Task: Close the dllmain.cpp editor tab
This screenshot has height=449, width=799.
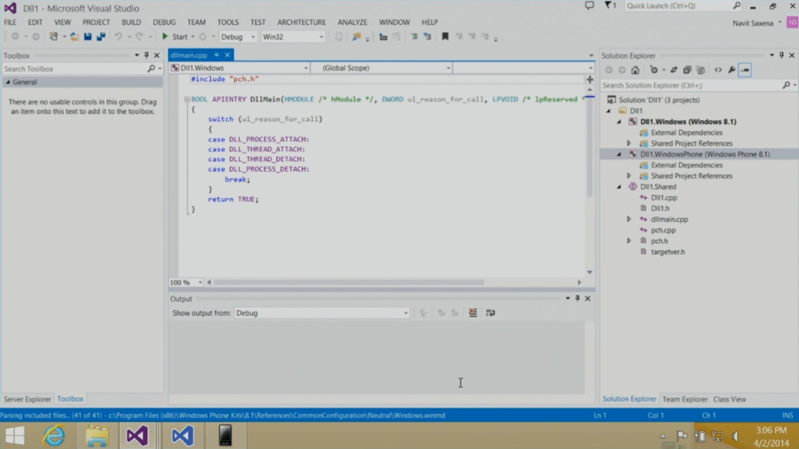Action: coord(227,55)
